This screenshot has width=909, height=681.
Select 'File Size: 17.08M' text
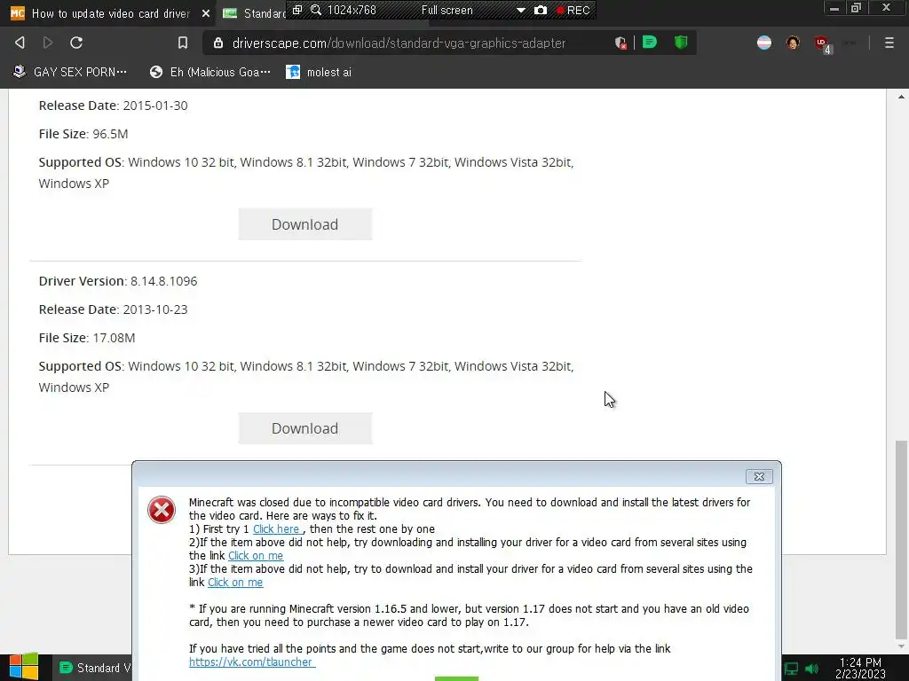(87, 338)
